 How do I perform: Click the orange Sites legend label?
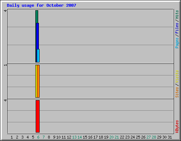pos(177,92)
